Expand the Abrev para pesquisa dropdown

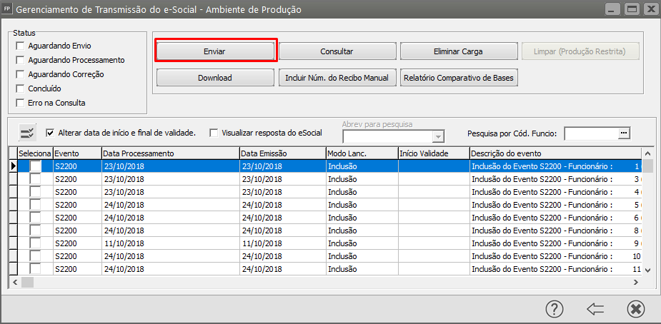click(439, 136)
